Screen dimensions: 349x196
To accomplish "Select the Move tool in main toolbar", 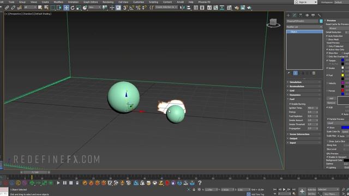I will click(67, 8).
